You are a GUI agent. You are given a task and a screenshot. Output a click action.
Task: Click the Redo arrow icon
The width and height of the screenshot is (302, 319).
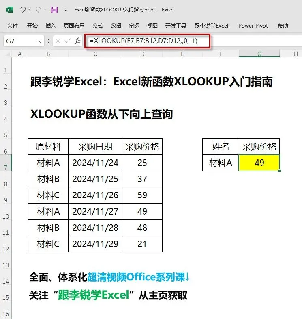(x=39, y=9)
